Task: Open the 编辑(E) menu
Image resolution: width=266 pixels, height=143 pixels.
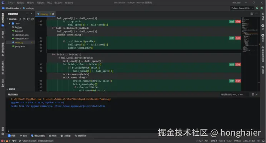Action: (20, 3)
